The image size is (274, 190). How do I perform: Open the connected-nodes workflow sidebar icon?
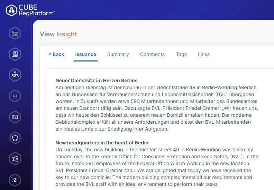tap(15, 180)
